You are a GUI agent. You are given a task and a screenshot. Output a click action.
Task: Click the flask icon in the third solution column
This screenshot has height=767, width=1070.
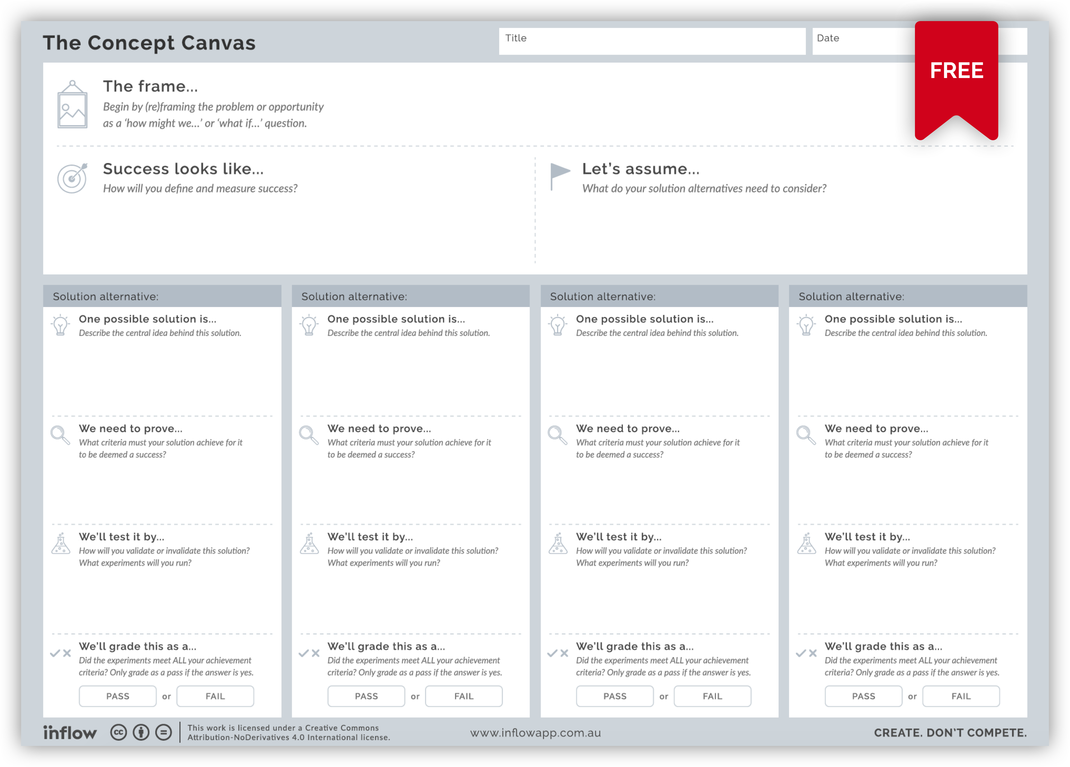pos(558,543)
